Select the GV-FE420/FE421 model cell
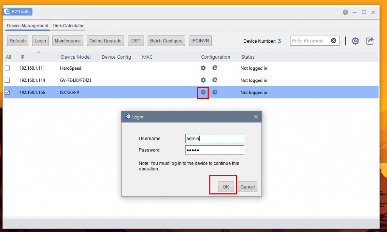This screenshot has width=387, height=232. point(76,80)
